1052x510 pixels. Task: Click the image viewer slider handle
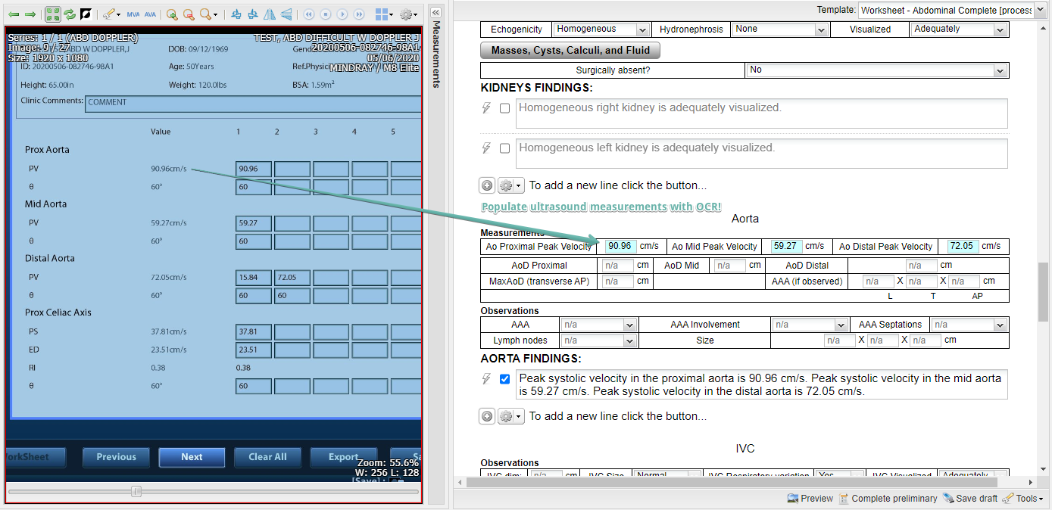136,492
